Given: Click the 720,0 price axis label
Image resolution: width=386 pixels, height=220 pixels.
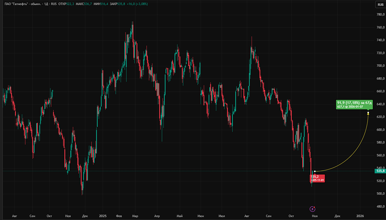Looking at the screenshot, I should coord(380,53).
